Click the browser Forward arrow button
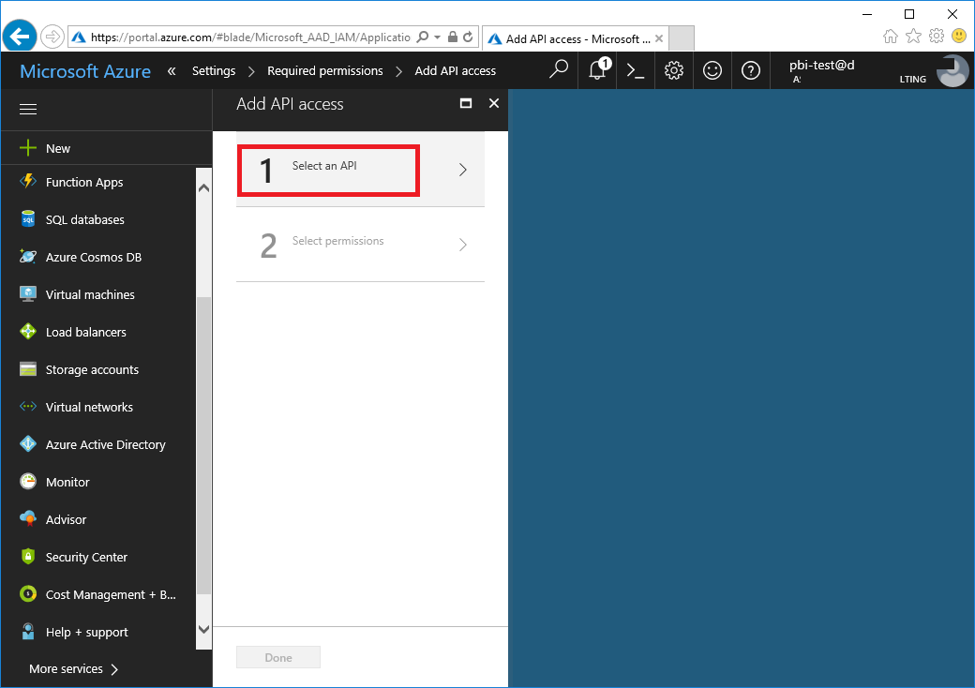The image size is (975, 688). click(52, 37)
